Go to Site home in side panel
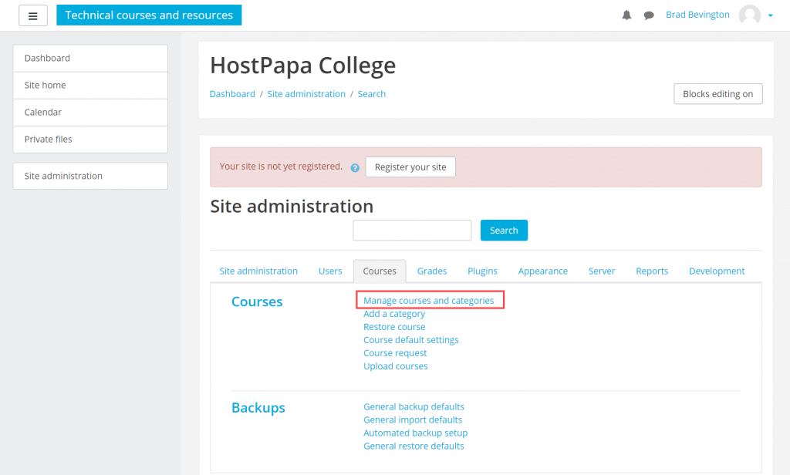 [x=90, y=85]
